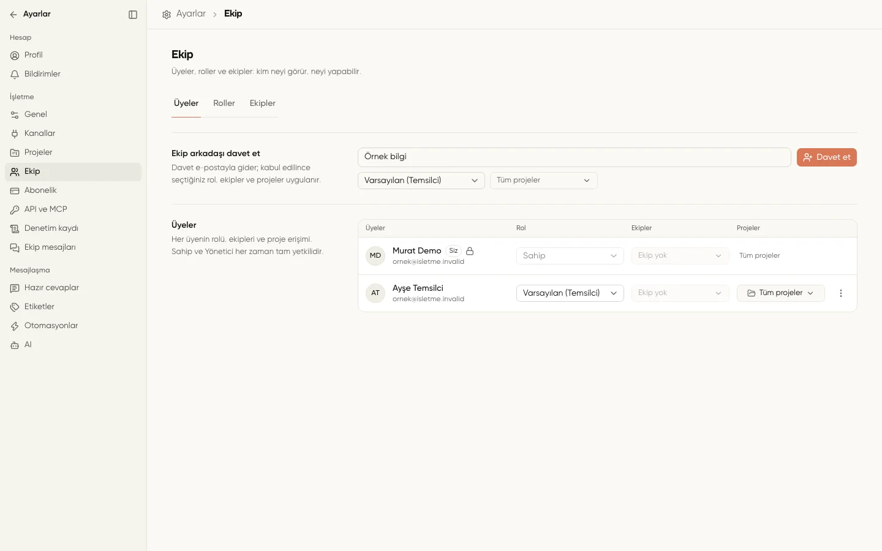
Task: Click the invite email input field
Action: tap(575, 157)
